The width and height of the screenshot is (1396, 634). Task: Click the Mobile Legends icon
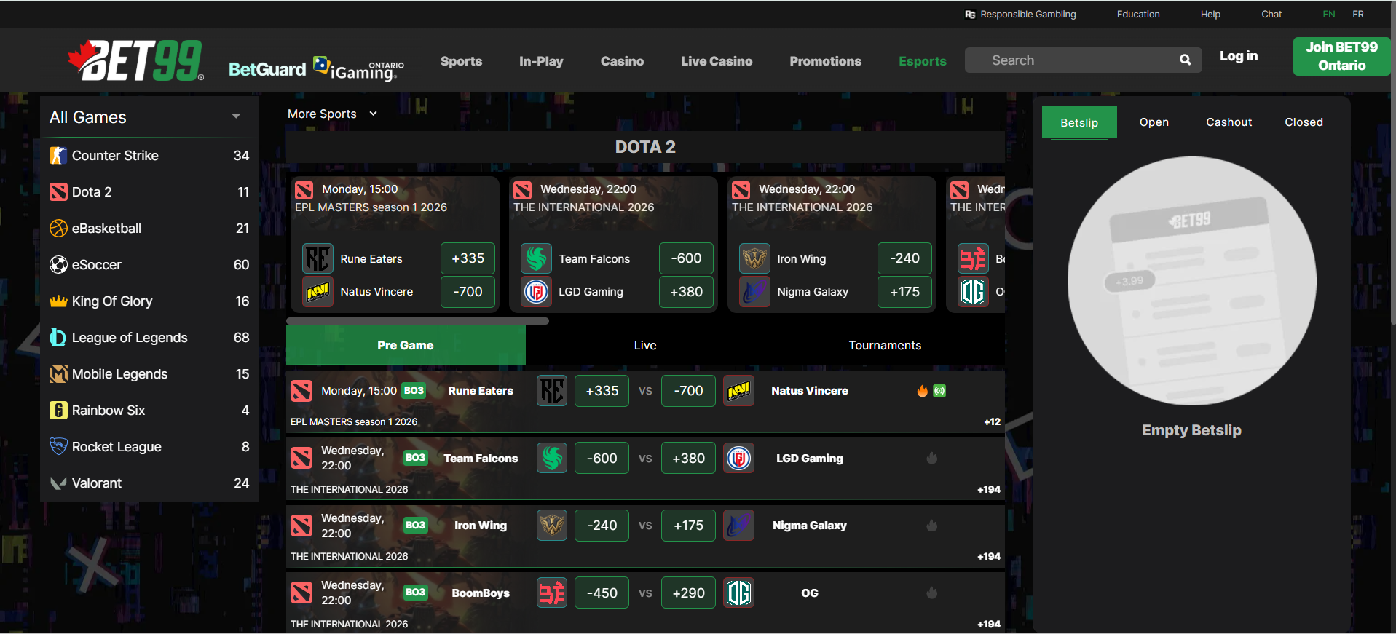click(58, 374)
